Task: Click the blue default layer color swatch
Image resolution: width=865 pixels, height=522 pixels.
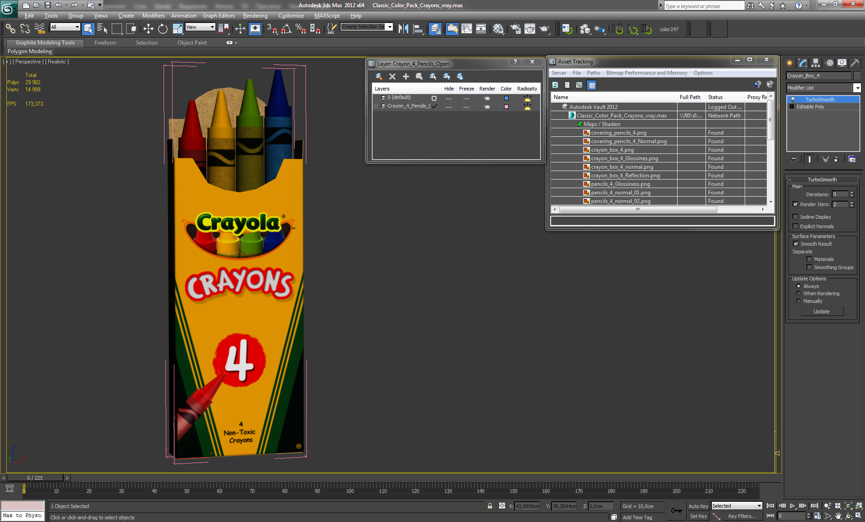Action: (506, 98)
